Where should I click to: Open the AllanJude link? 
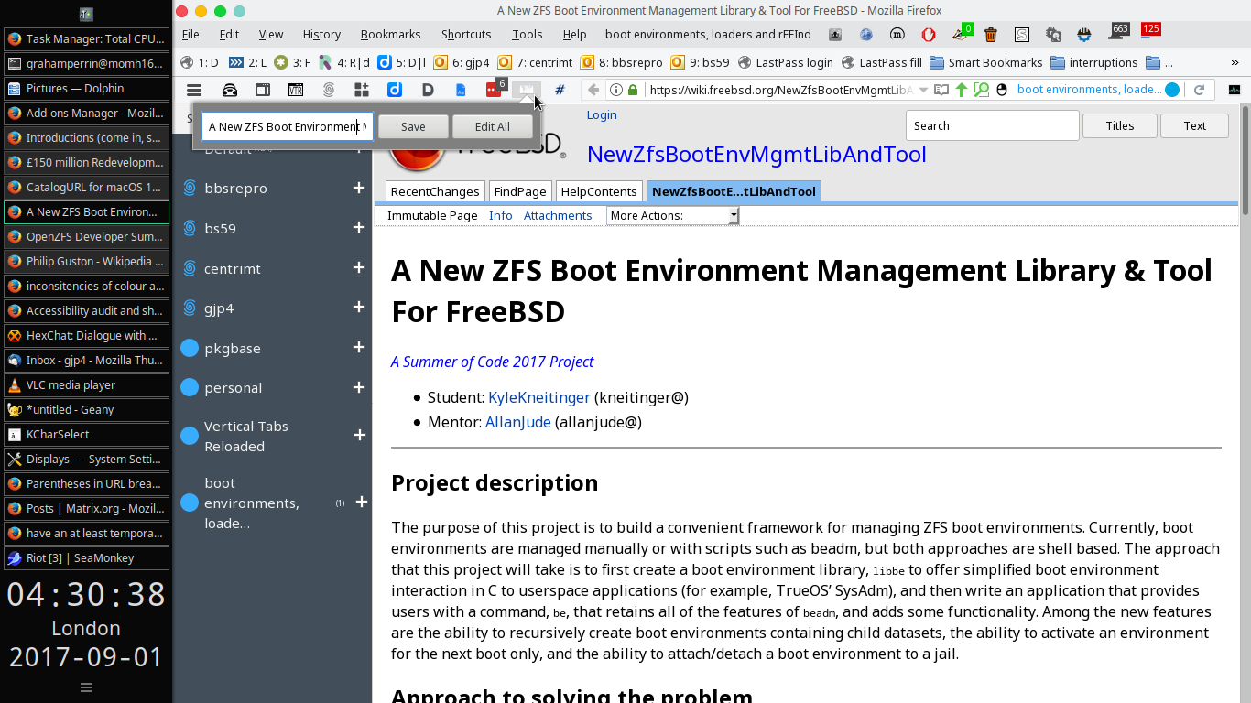[x=518, y=422]
